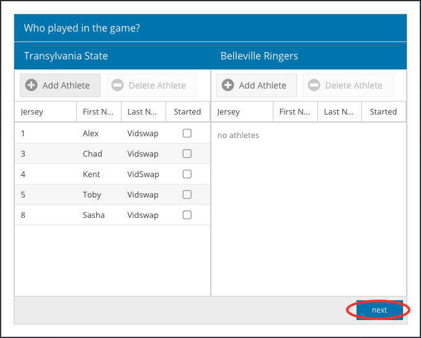Check Started box for Chad Vidswap

coord(187,154)
